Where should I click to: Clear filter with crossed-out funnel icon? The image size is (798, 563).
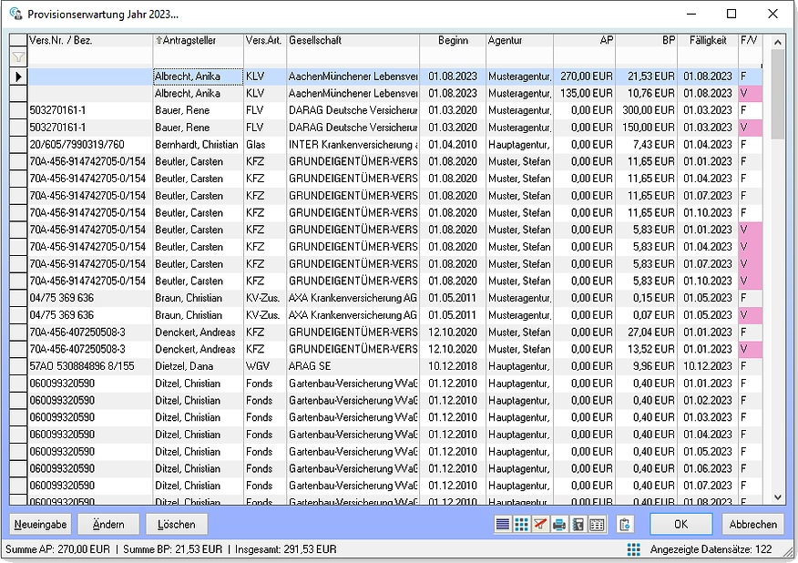[540, 525]
